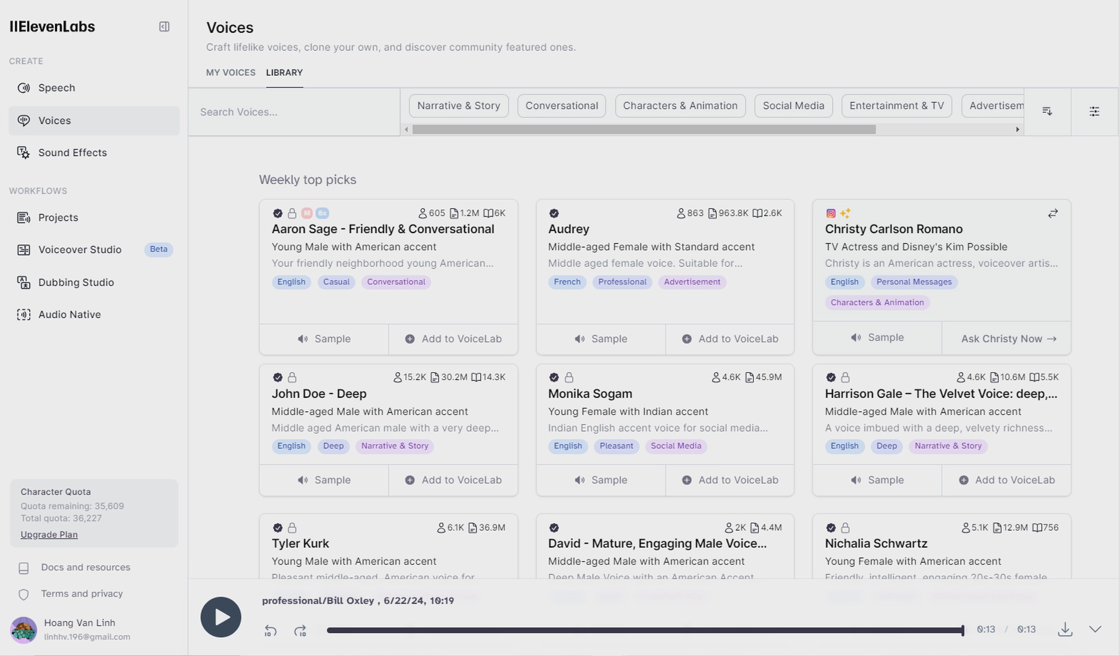Add Aaron Sage to VoiceLab

tap(453, 339)
